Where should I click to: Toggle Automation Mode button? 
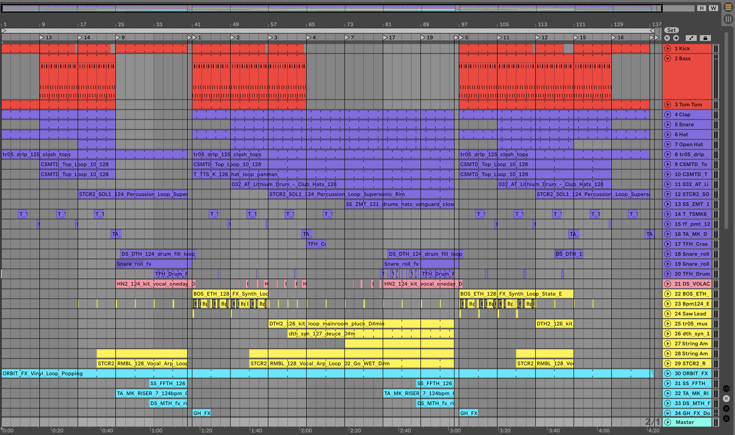pyautogui.click(x=691, y=38)
